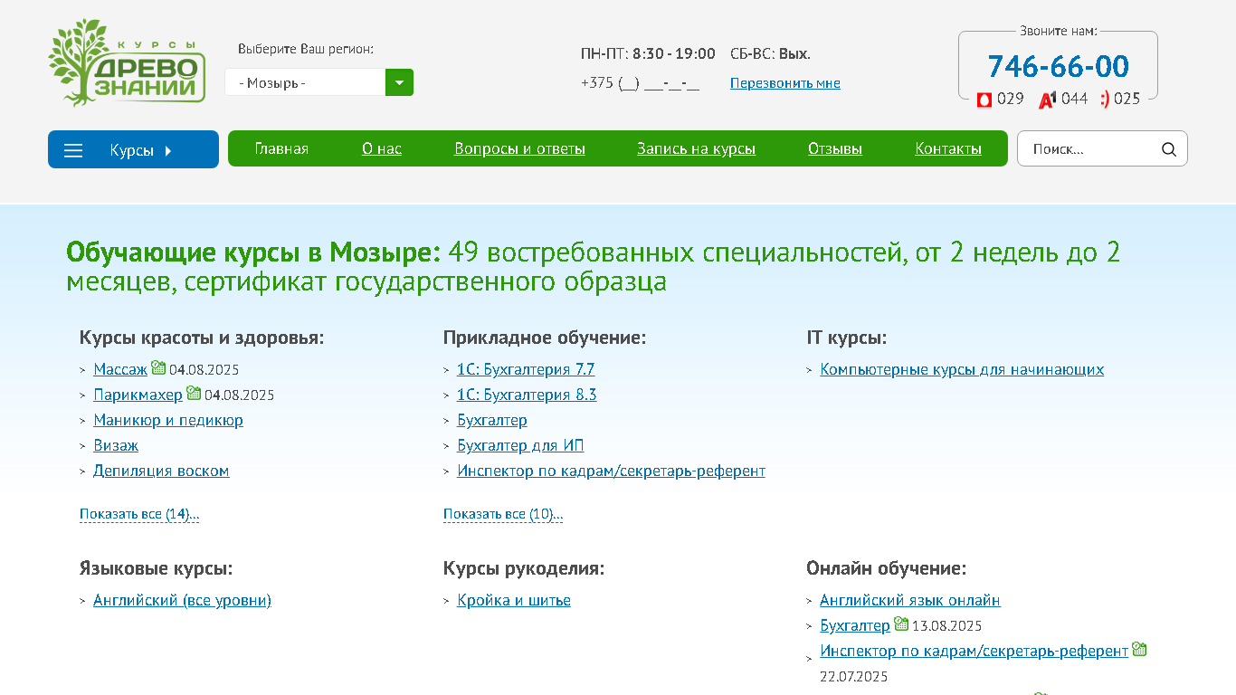
Task: Click date 04.08.2025 beside Массаж
Action: (x=204, y=370)
